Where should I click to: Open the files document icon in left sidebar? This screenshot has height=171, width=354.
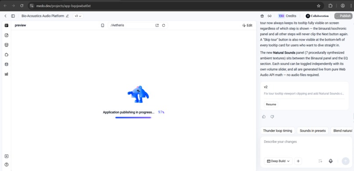tap(6, 35)
